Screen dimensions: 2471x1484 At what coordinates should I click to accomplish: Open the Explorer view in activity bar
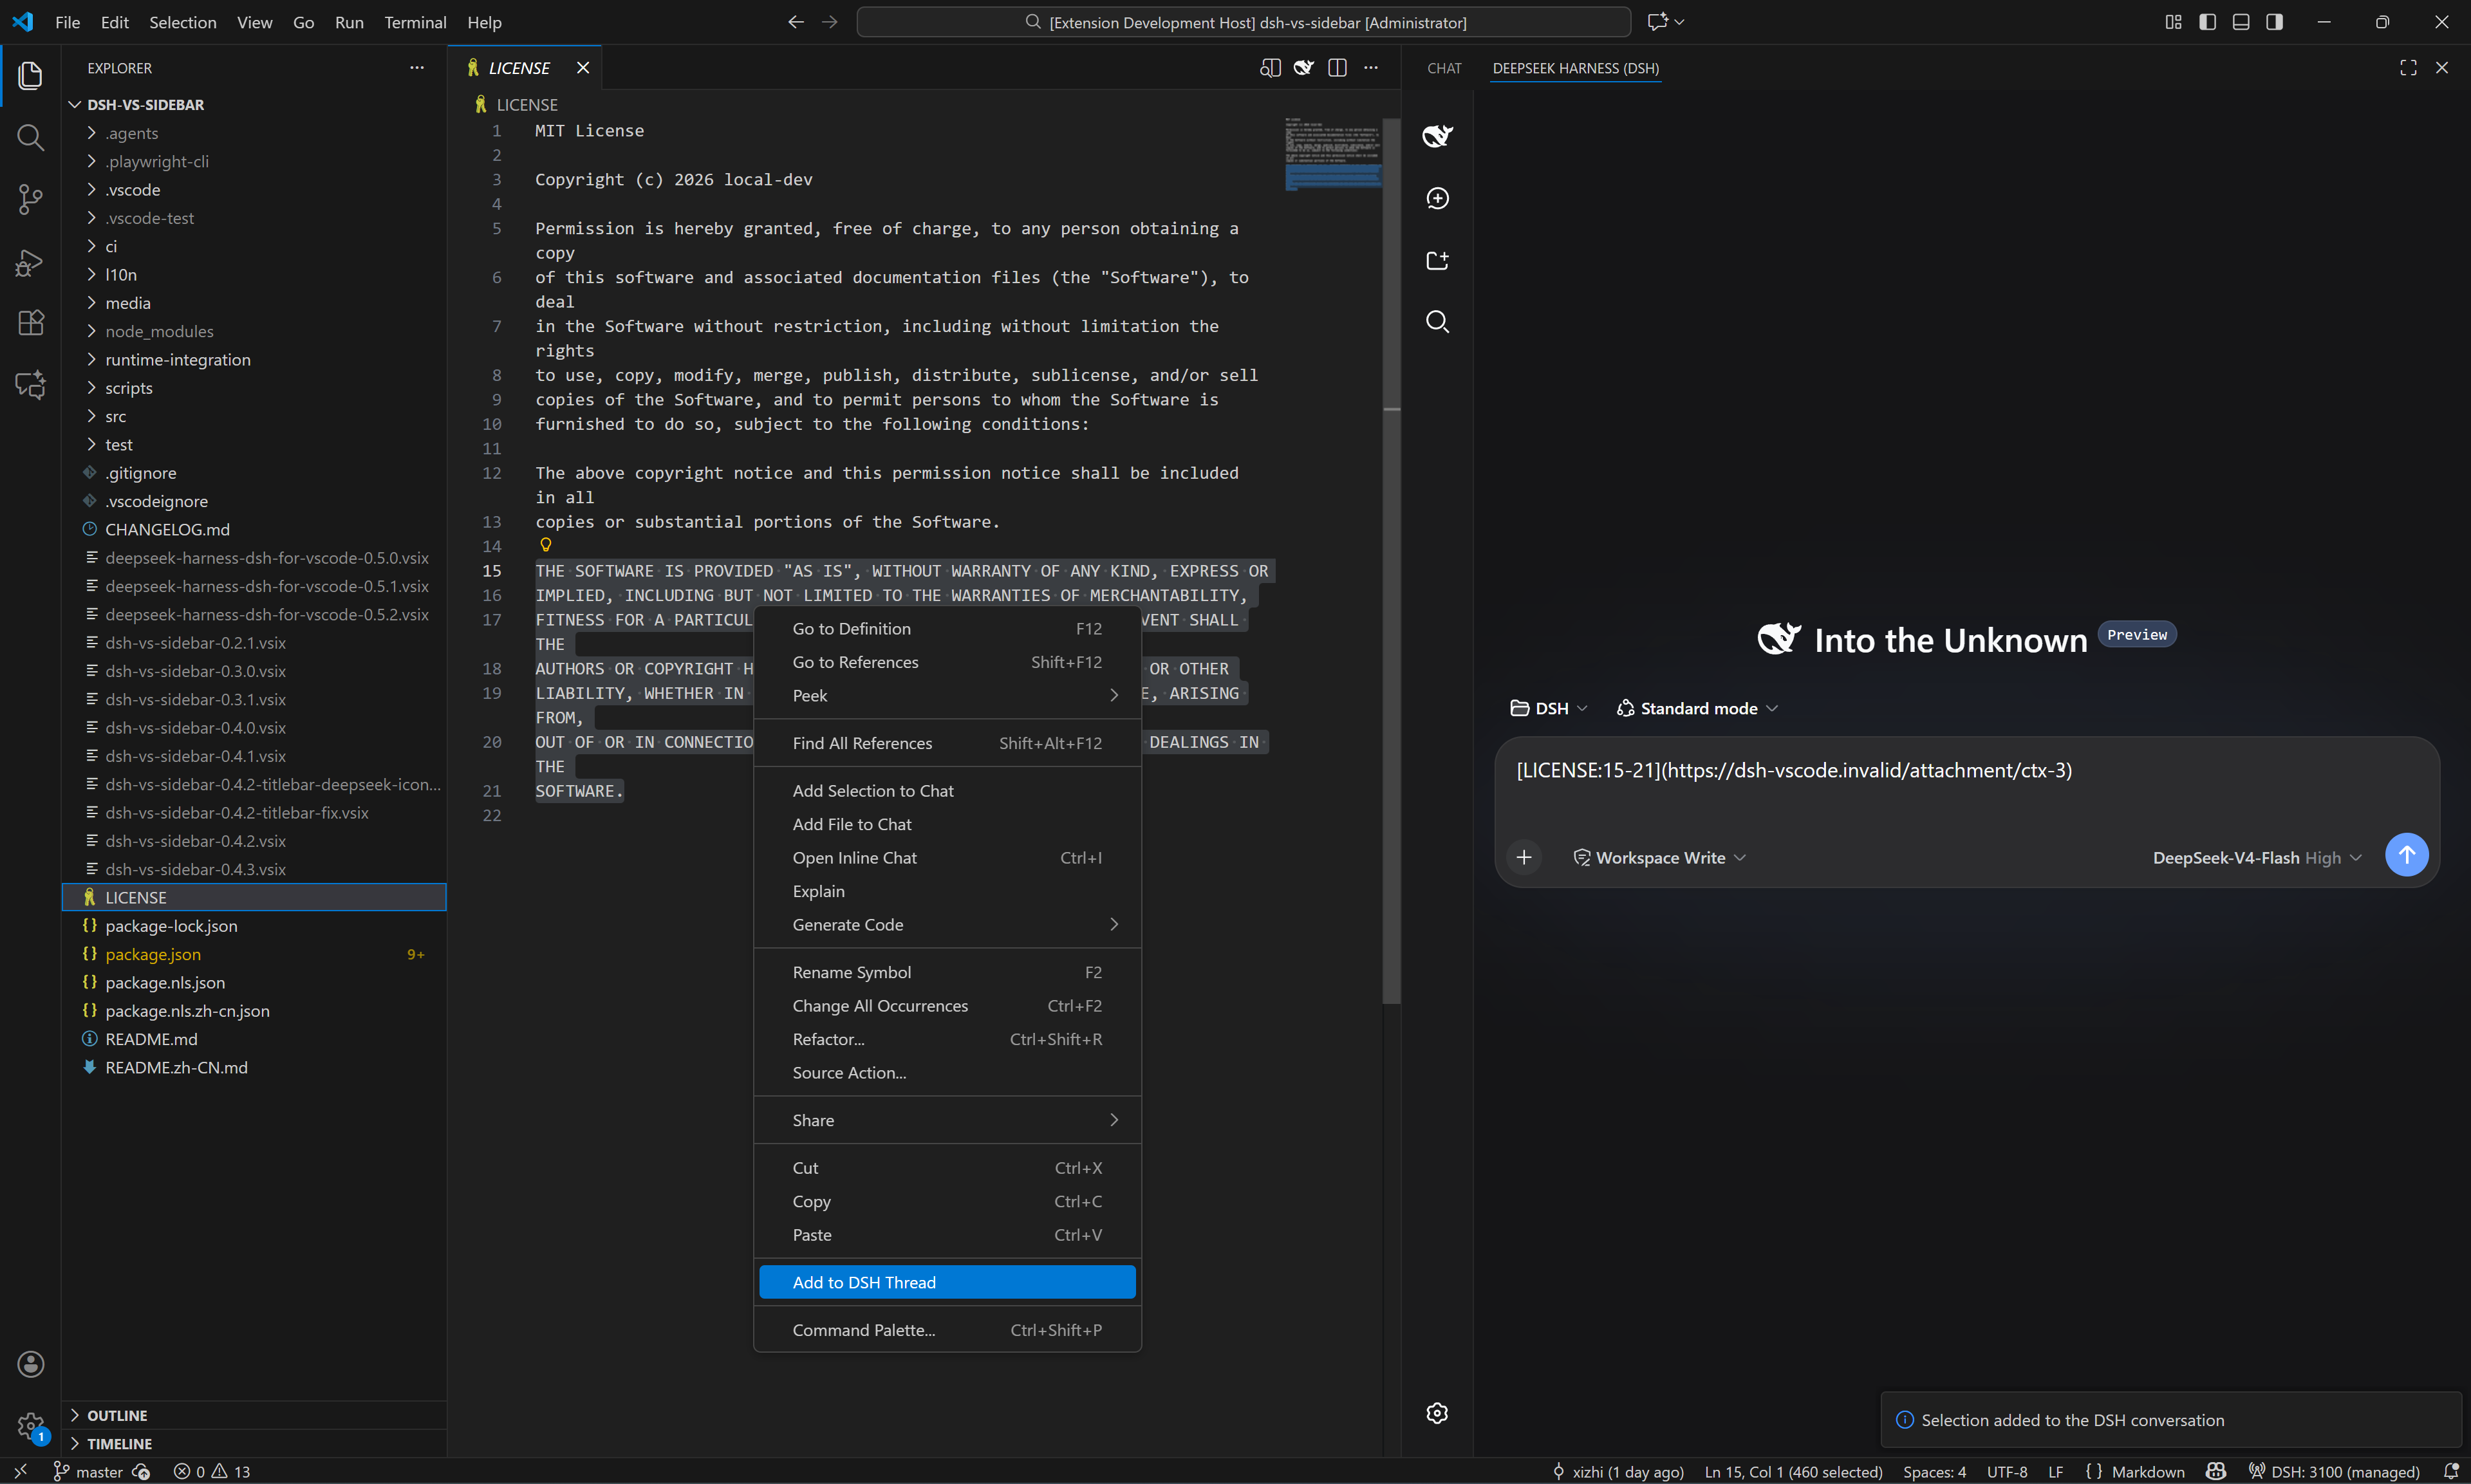point(30,76)
